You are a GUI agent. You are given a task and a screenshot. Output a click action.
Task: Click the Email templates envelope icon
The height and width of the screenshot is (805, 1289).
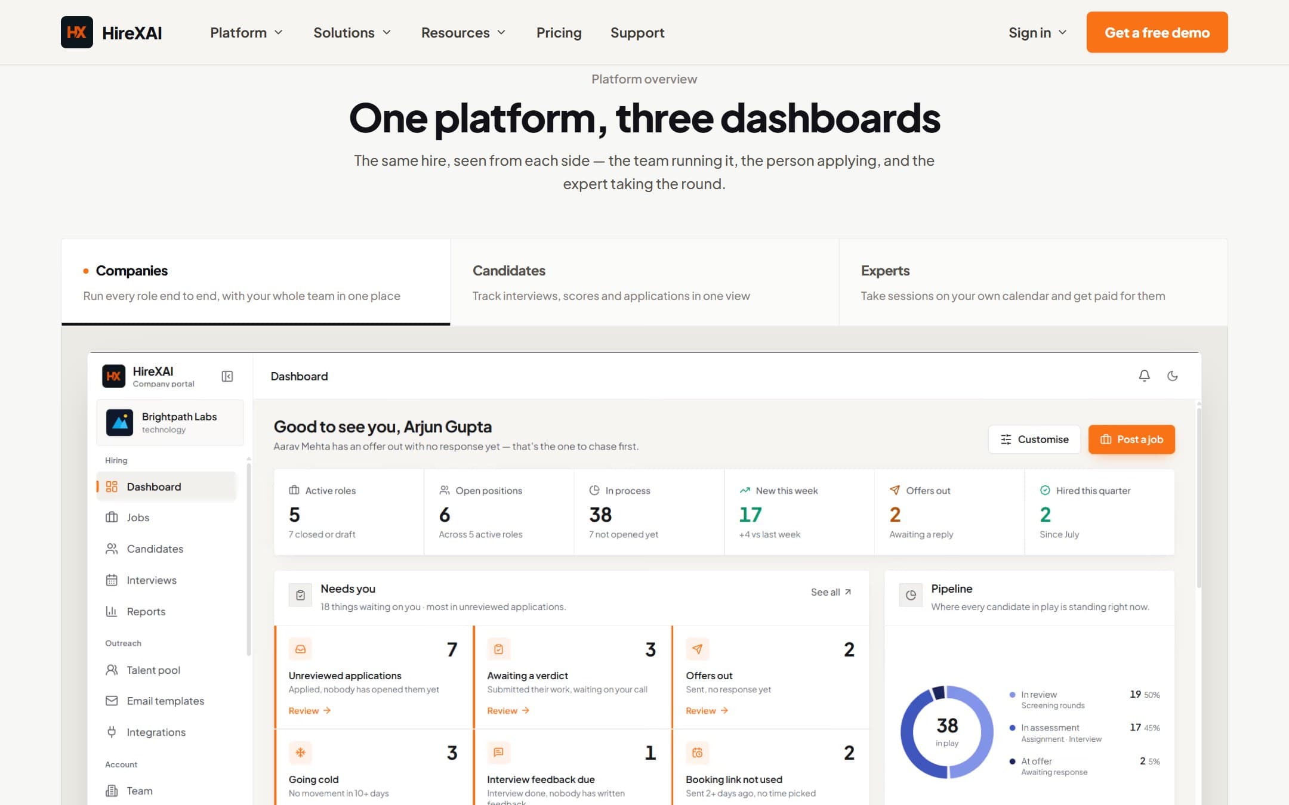coord(112,701)
